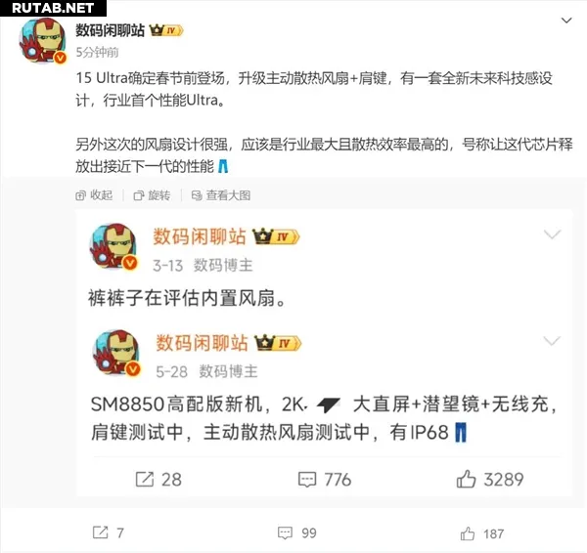This screenshot has width=587, height=553.
Task: Click the main post's Iron Man avatar
Action: (x=43, y=41)
